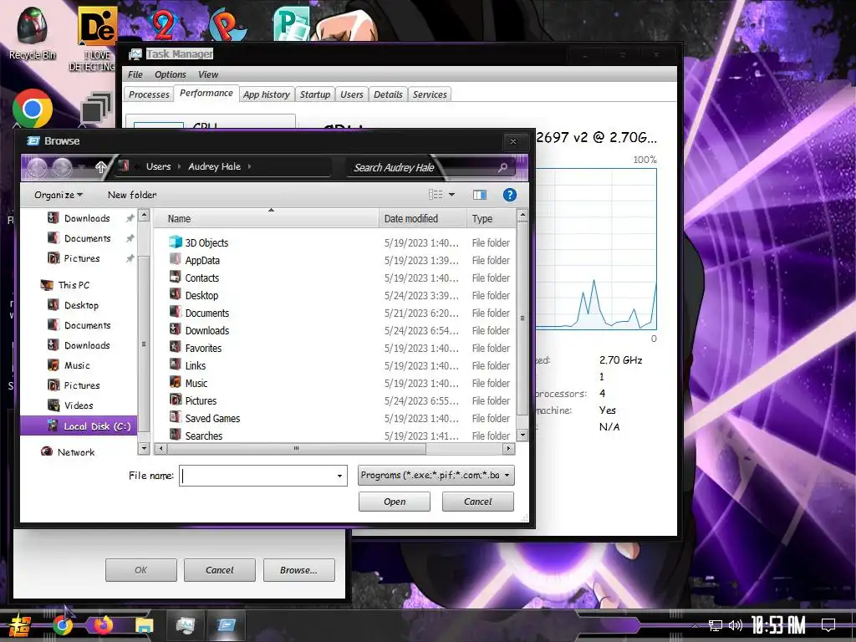Screen dimensions: 856x642
Task: Select the Saved Games folder
Action: coord(211,418)
